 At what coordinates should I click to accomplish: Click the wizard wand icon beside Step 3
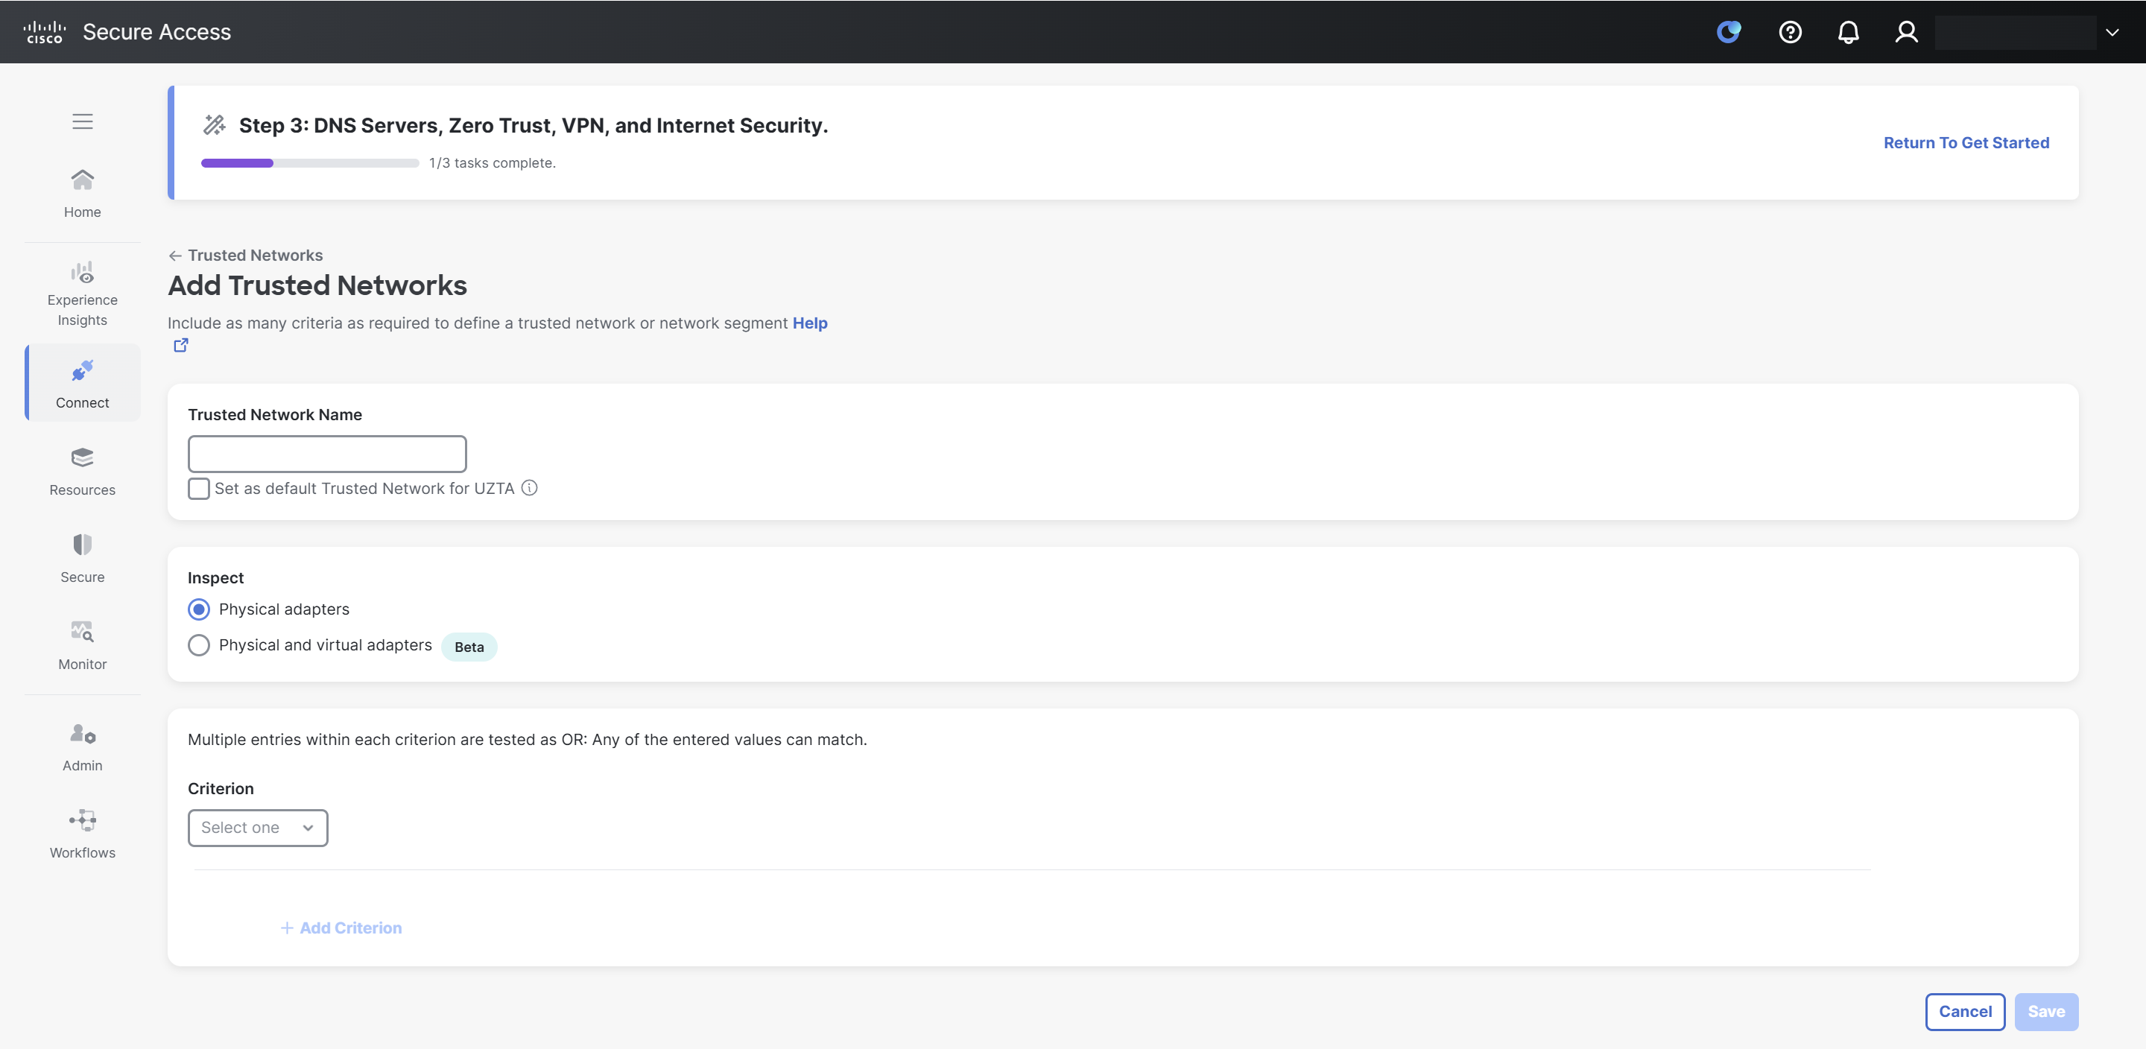[214, 125]
